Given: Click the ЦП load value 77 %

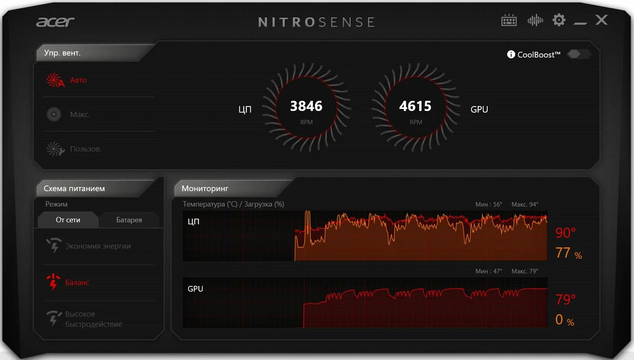Looking at the screenshot, I should click(568, 253).
